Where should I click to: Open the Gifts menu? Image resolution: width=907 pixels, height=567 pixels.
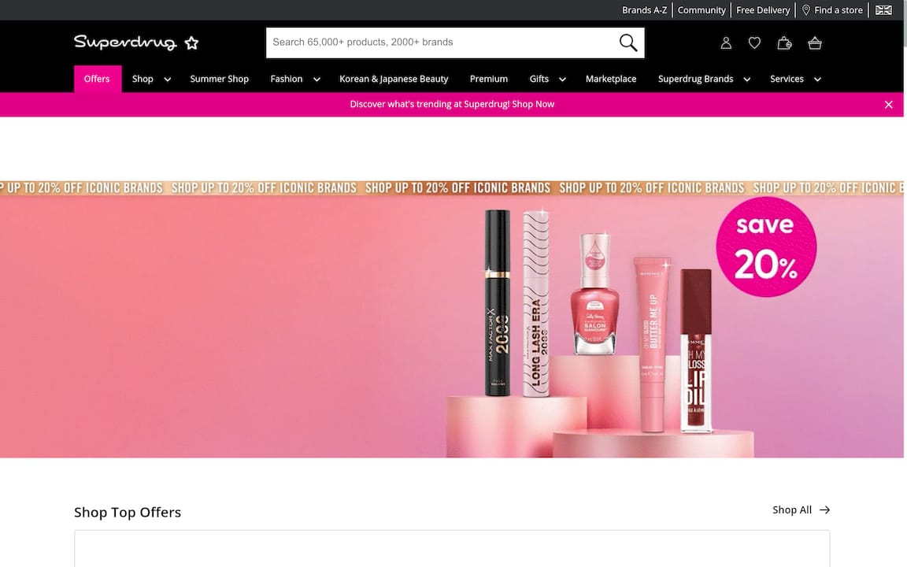click(539, 79)
